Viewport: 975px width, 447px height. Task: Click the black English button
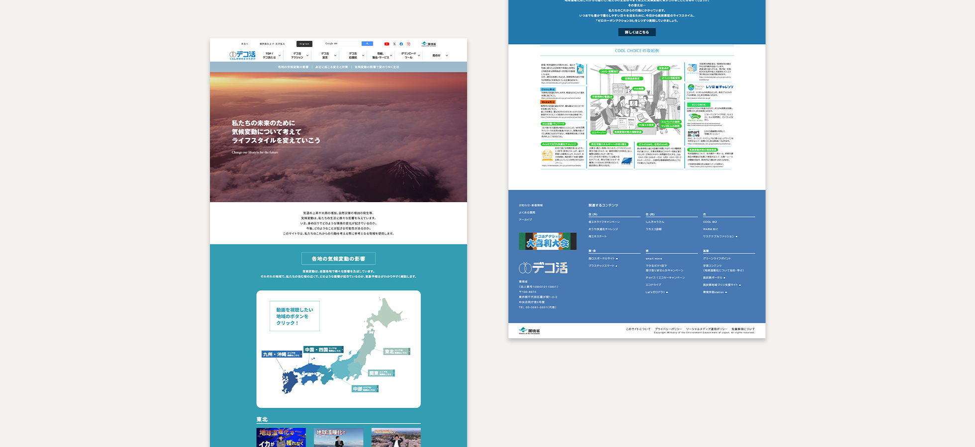click(x=304, y=44)
